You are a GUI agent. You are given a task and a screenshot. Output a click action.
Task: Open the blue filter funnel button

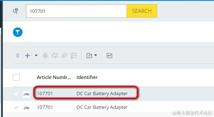pos(18,32)
